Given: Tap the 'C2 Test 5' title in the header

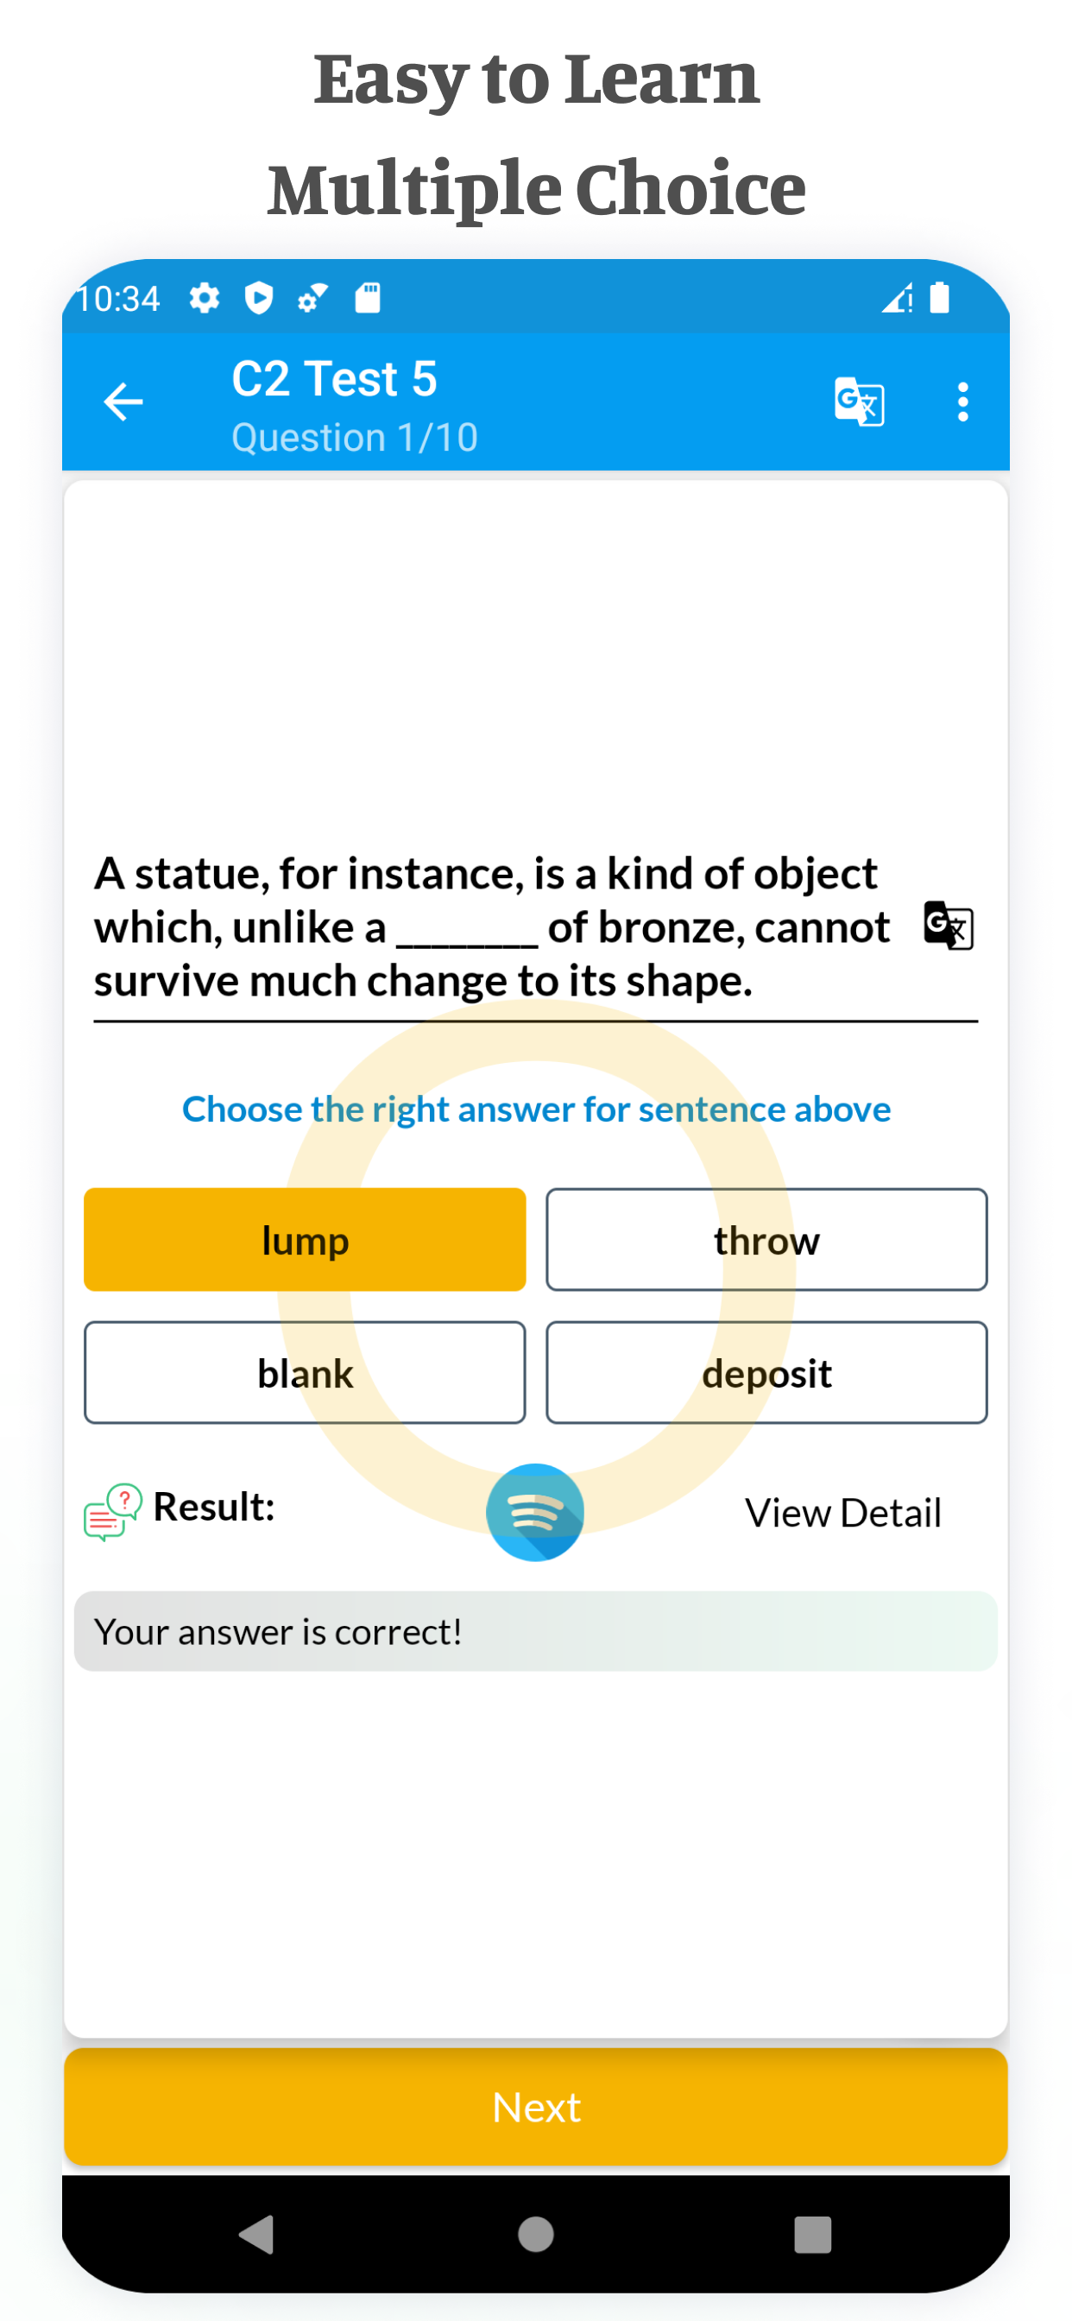Looking at the screenshot, I should [x=334, y=378].
